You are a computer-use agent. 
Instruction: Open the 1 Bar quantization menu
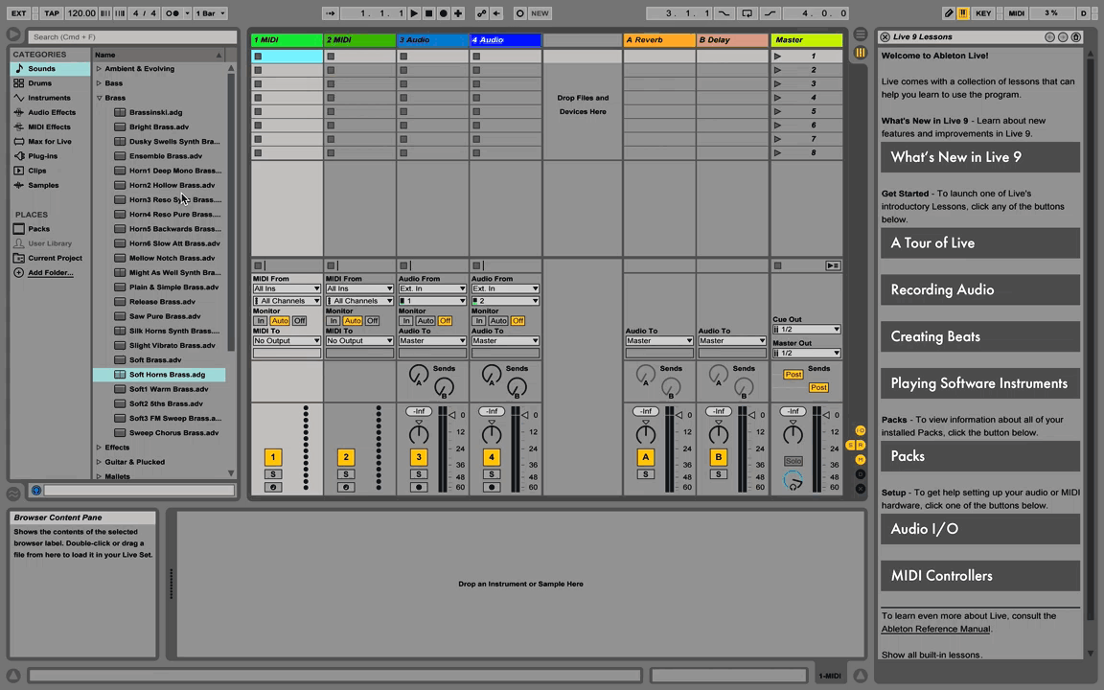211,13
